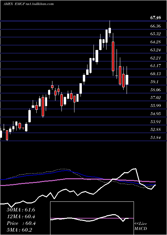The image size is (167, 235).
Task: Pick the 51.84 price axis label
Action: (156, 138)
